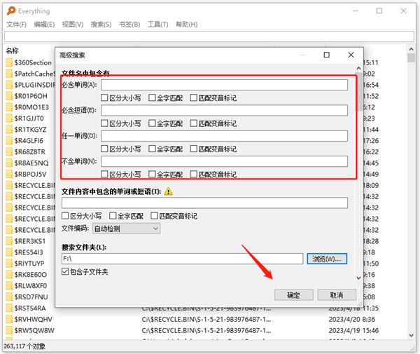Click folder icon beside $RLW8XF0
The width and height of the screenshot is (420, 354).
point(9,286)
